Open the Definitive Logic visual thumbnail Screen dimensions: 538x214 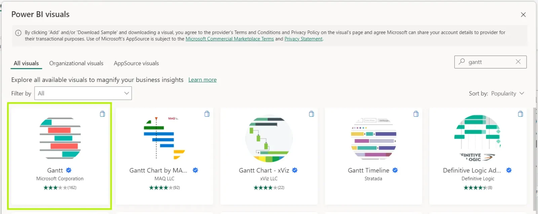(x=478, y=138)
